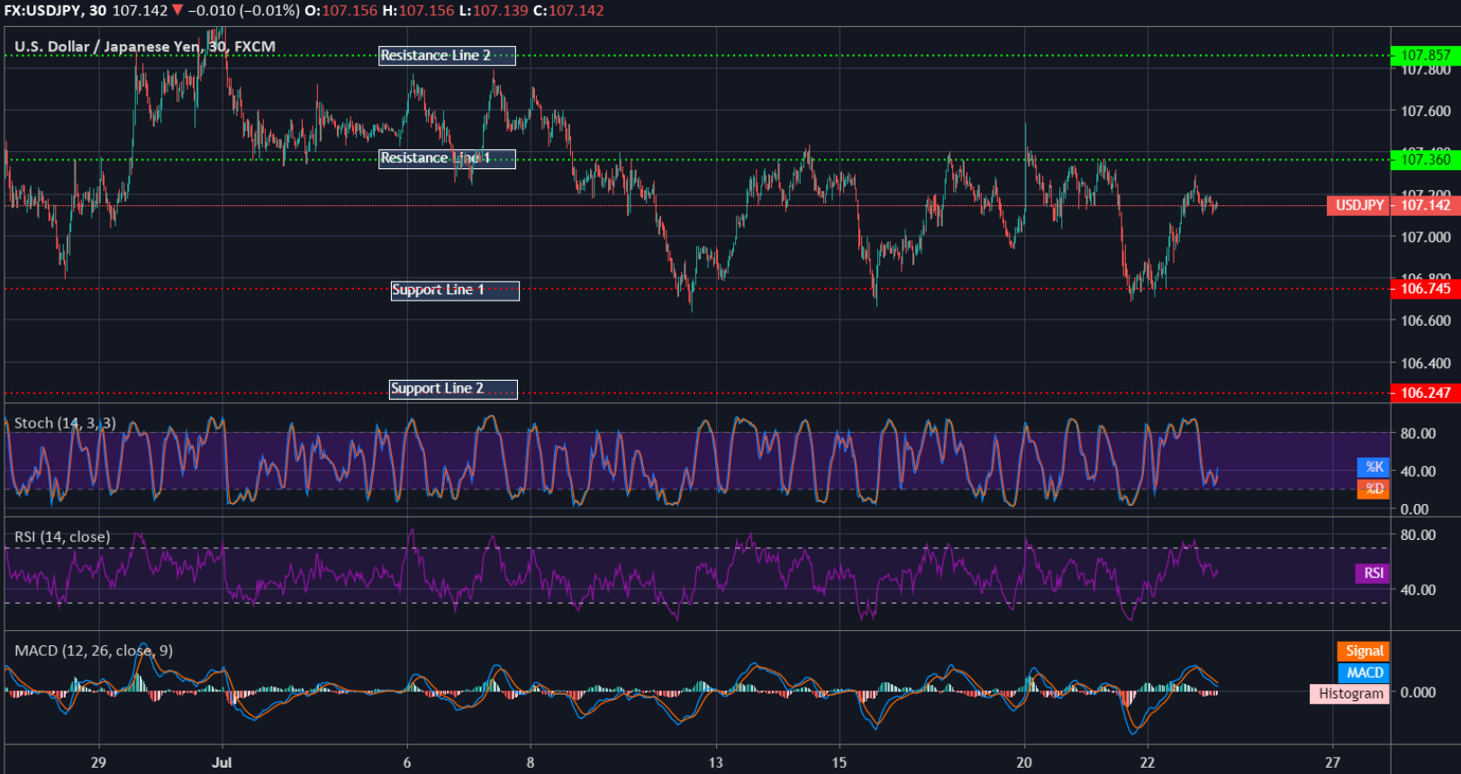The width and height of the screenshot is (1461, 774).
Task: Click the 22 date on time axis
Action: click(x=1148, y=762)
